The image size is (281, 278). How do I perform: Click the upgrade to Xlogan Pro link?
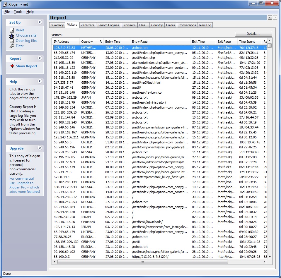[x=25, y=185]
